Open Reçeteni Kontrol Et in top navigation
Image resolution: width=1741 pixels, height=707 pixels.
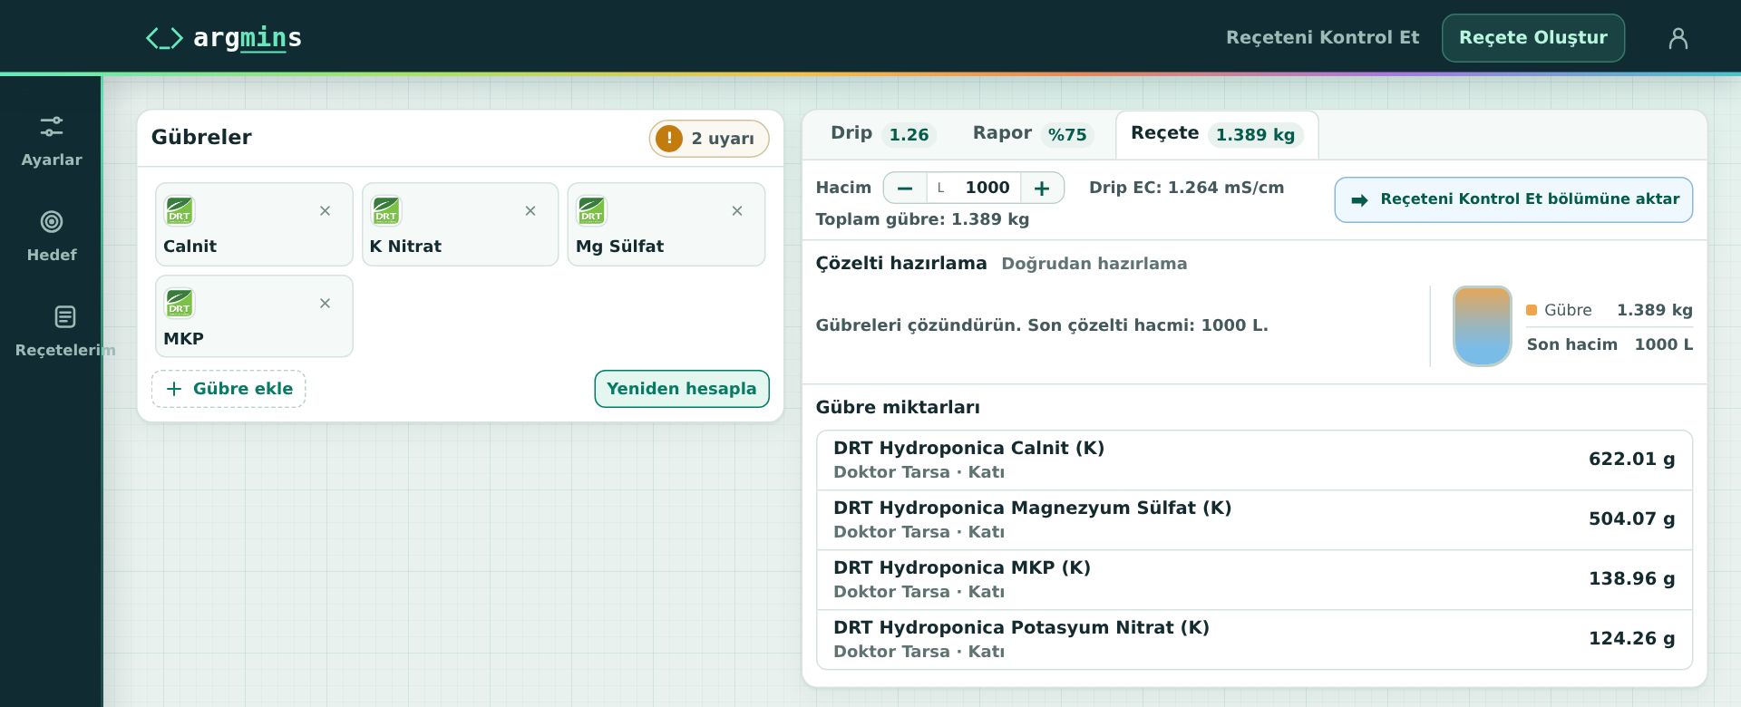tap(1323, 38)
